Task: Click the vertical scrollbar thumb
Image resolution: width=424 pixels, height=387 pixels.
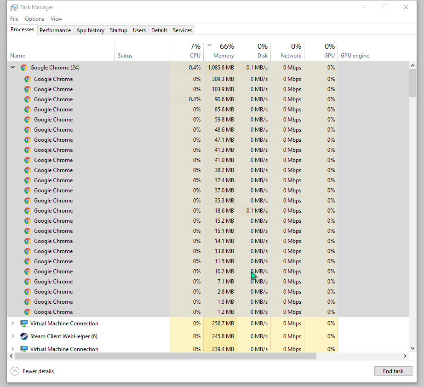Action: 413,83
